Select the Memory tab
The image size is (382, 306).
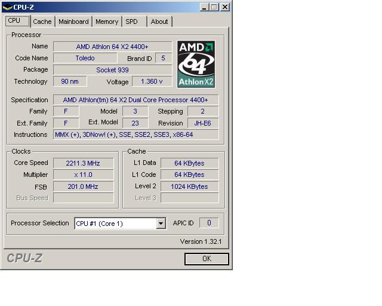(107, 22)
